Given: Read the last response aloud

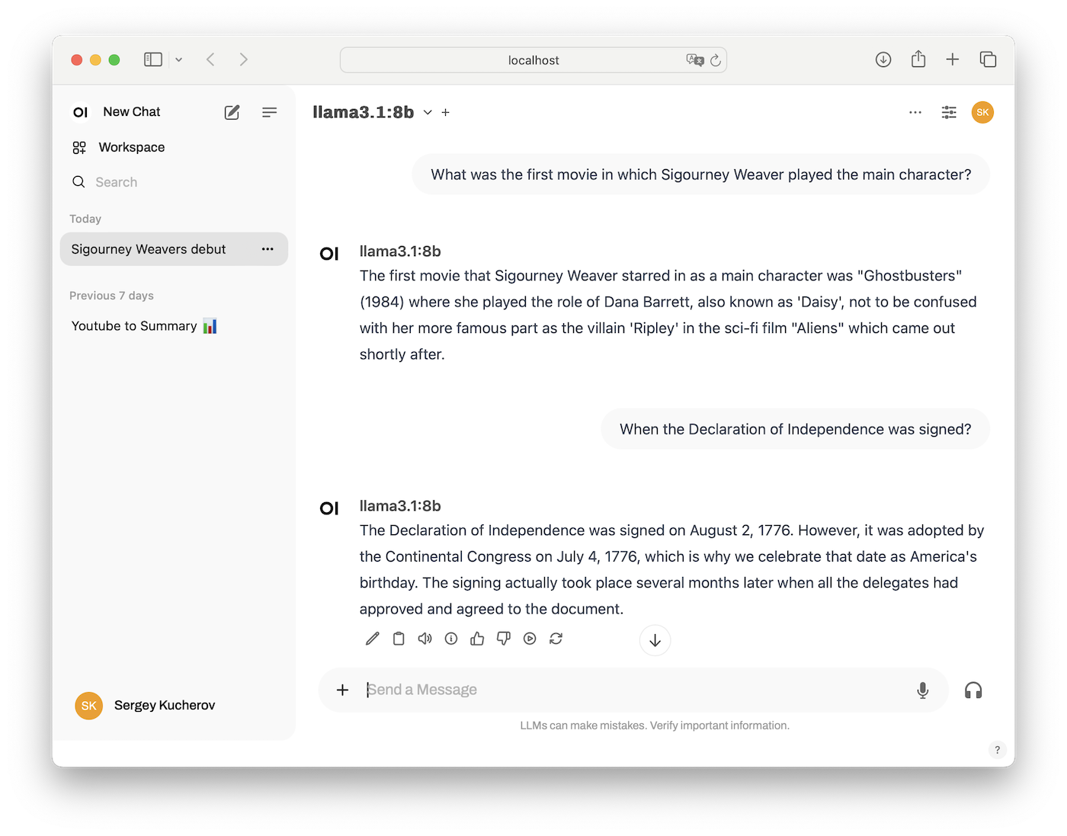Looking at the screenshot, I should coord(425,639).
